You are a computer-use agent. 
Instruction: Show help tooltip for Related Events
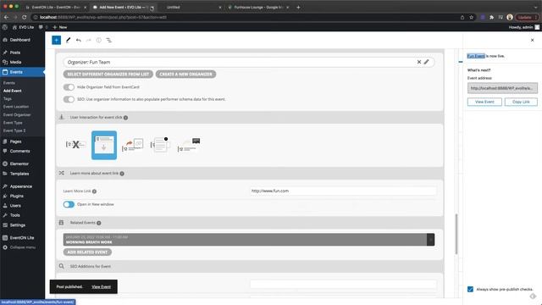coord(99,223)
